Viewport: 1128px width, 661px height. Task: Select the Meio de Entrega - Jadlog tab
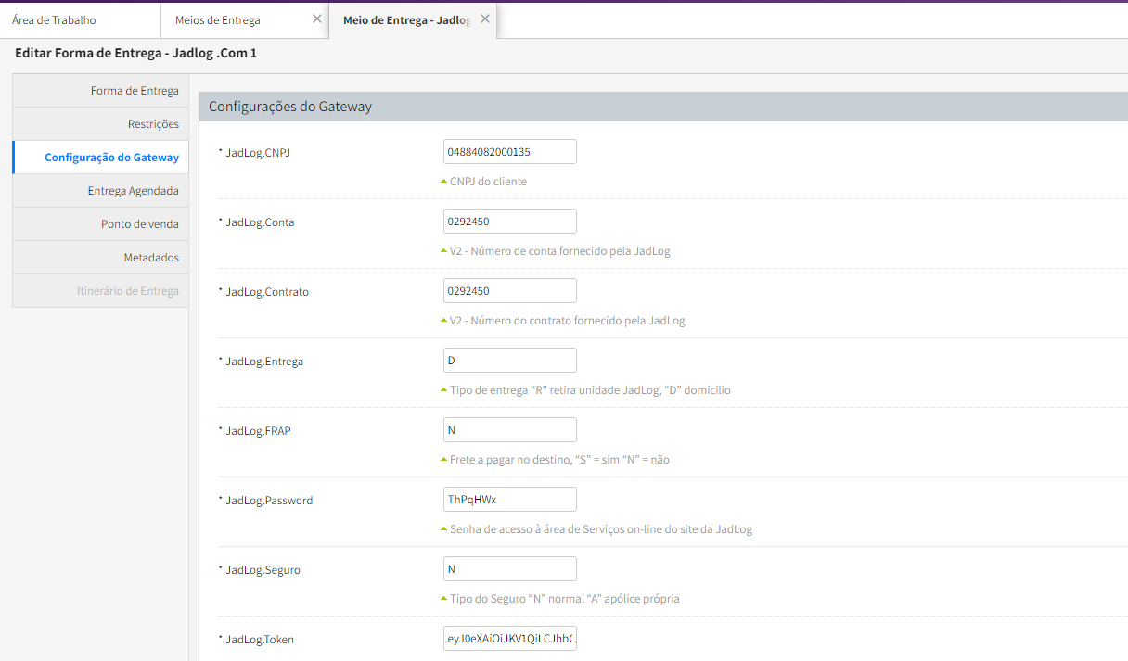click(406, 19)
